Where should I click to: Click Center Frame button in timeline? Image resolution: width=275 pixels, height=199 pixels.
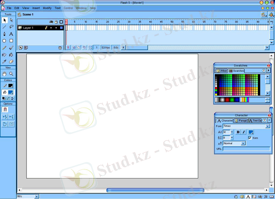pyautogui.click(x=68, y=48)
